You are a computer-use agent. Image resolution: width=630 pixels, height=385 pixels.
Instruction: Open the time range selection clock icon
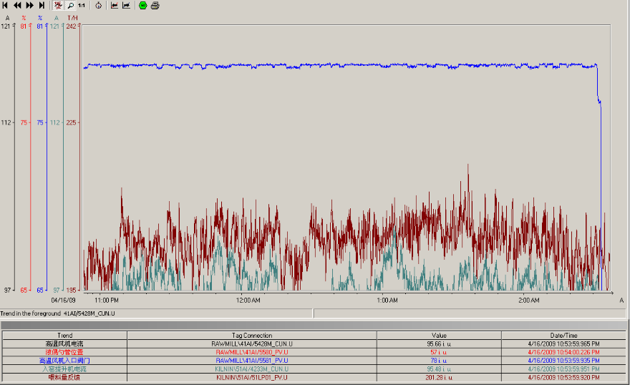[x=98, y=5]
